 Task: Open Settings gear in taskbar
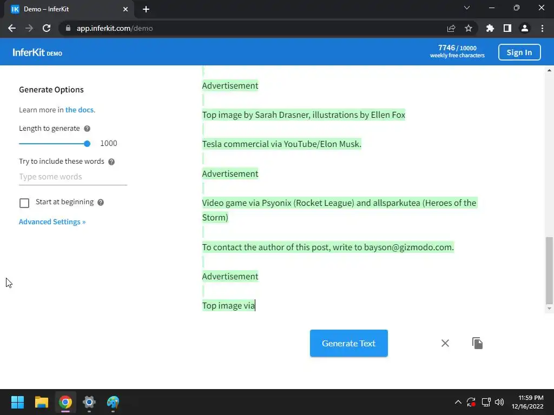point(89,402)
